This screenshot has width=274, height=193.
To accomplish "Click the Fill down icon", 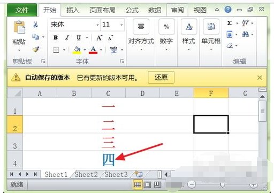I will 230,34.
